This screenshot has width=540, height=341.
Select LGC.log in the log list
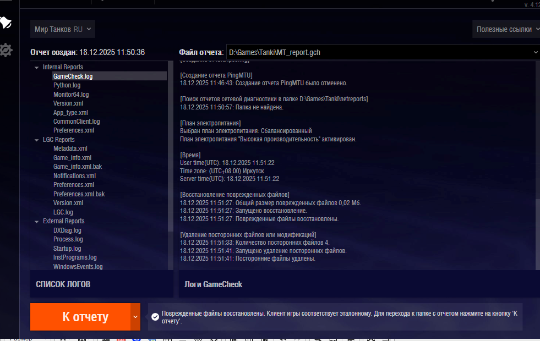coord(63,212)
